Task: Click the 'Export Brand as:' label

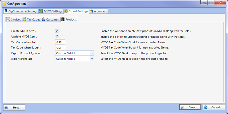Action: (22, 59)
